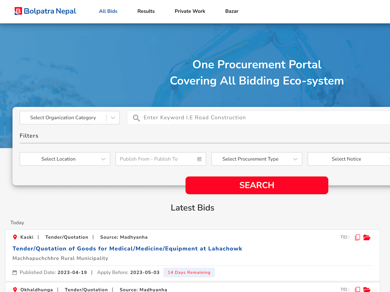Click the Publish From - Publish To date field
The width and height of the screenshot is (390, 292).
point(161,159)
